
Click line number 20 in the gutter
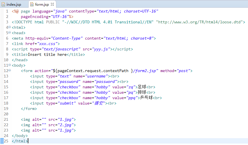click(6, 114)
